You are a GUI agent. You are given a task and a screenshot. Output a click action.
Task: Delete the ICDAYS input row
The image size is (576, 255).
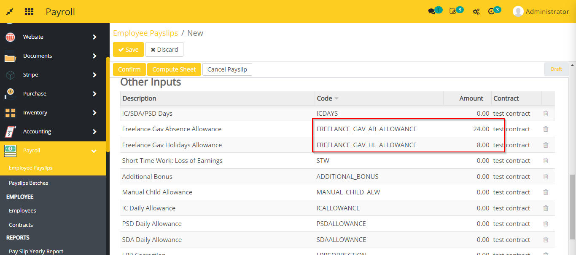[546, 114]
